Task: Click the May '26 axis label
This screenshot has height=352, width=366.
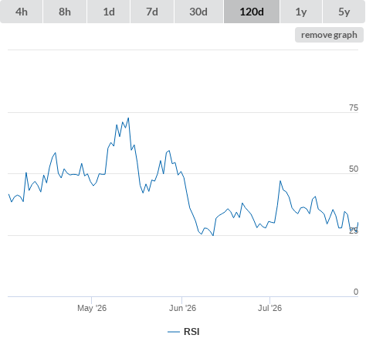Action: (92, 308)
